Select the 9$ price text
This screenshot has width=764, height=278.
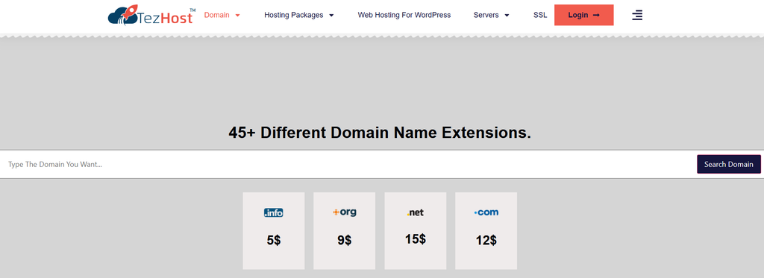(345, 240)
